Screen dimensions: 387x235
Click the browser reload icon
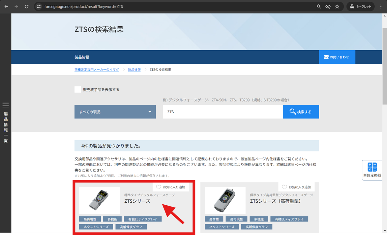(x=27, y=6)
